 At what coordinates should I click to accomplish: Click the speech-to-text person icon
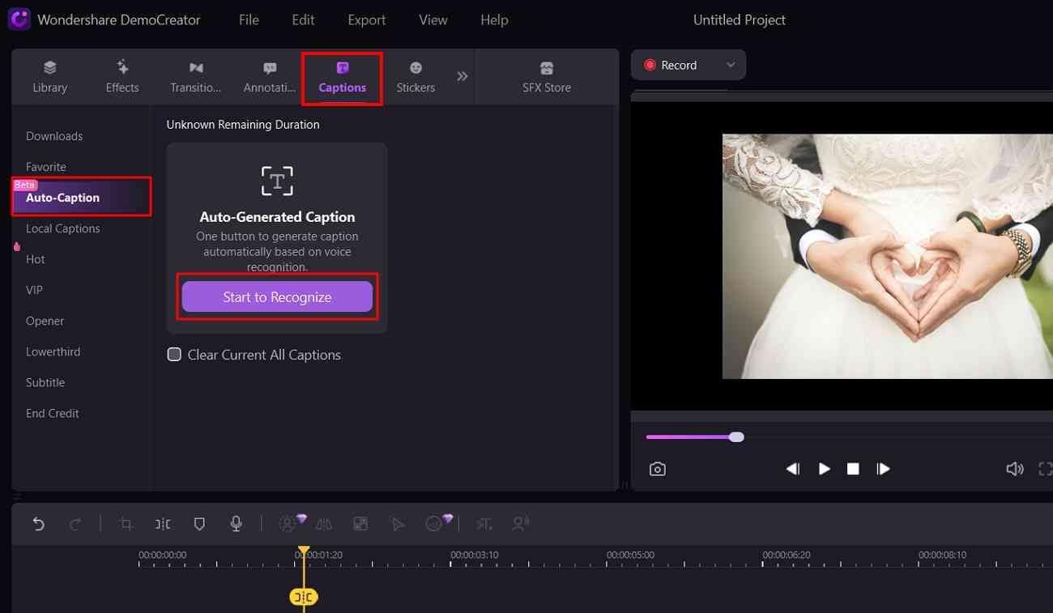(x=520, y=524)
